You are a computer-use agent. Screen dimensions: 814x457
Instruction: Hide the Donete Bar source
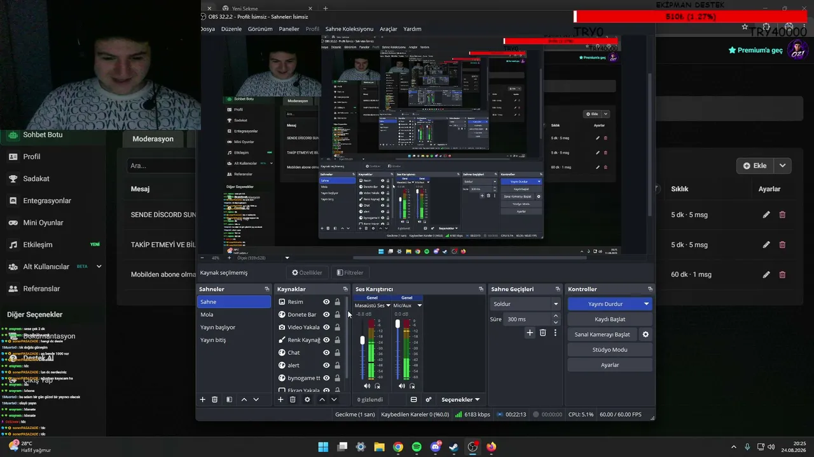326,315
